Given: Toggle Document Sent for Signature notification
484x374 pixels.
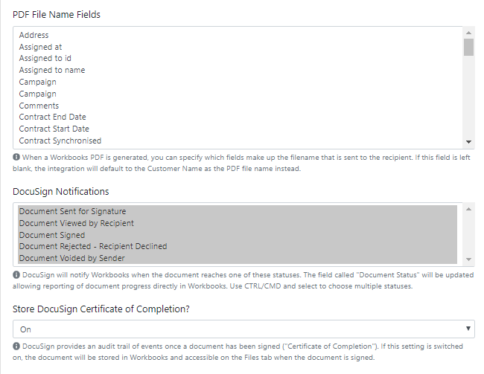Looking at the screenshot, I should [x=238, y=211].
